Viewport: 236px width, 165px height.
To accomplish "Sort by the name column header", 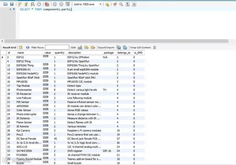I will coord(20,53).
